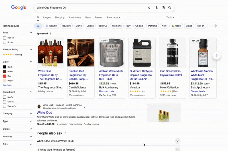This screenshot has width=228, height=151.
Task: Select the Beige color swatch
Action: tap(5, 81)
